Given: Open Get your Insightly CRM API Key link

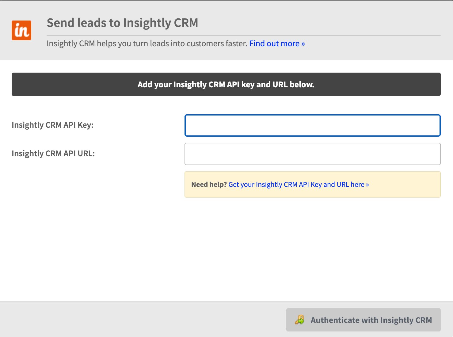Looking at the screenshot, I should (x=299, y=184).
